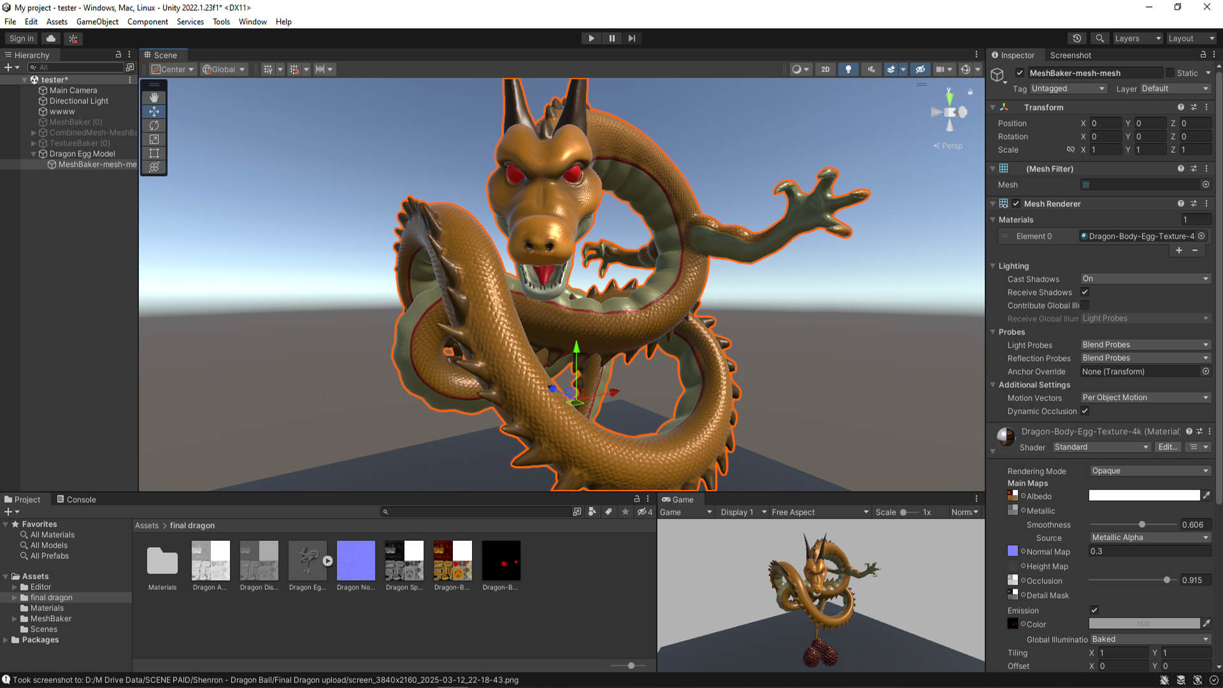This screenshot has width=1223, height=688.
Task: Click the Smoothness slider
Action: click(1133, 524)
